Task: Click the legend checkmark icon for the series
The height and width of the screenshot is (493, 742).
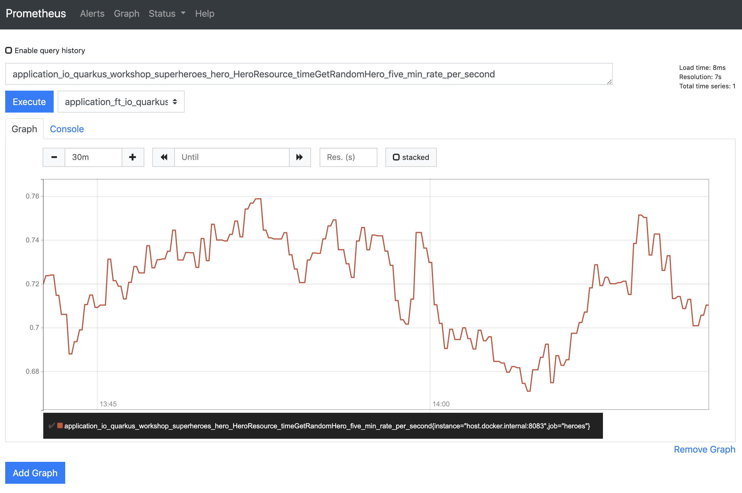Action: point(52,426)
